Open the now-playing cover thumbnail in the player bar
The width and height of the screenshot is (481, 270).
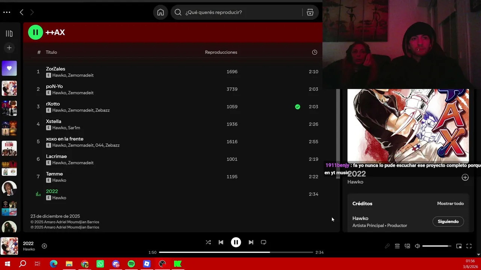coord(9,246)
